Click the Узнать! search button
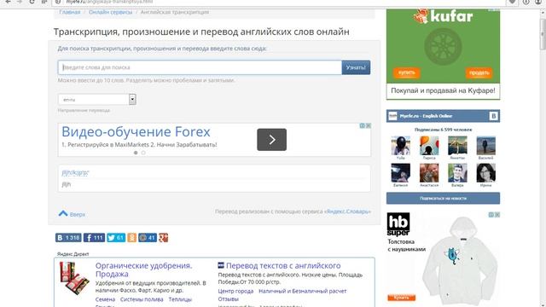Screen dimensions: 546x307 [356, 67]
